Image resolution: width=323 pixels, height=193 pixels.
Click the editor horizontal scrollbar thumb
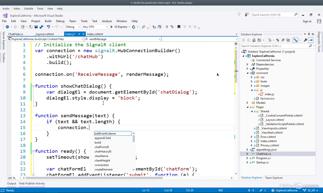tap(94, 178)
